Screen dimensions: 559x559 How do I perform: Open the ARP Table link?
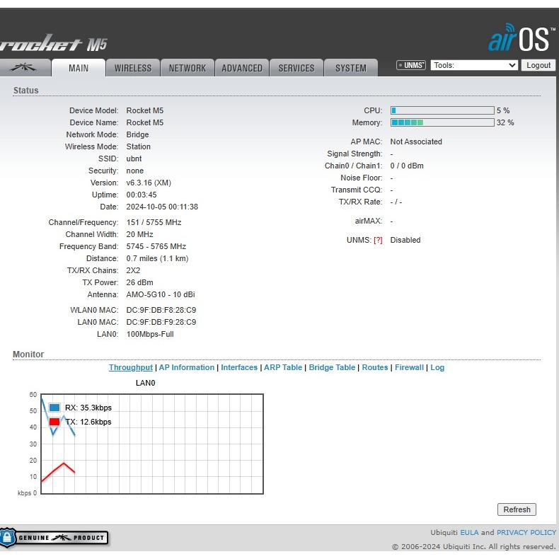[x=283, y=367]
